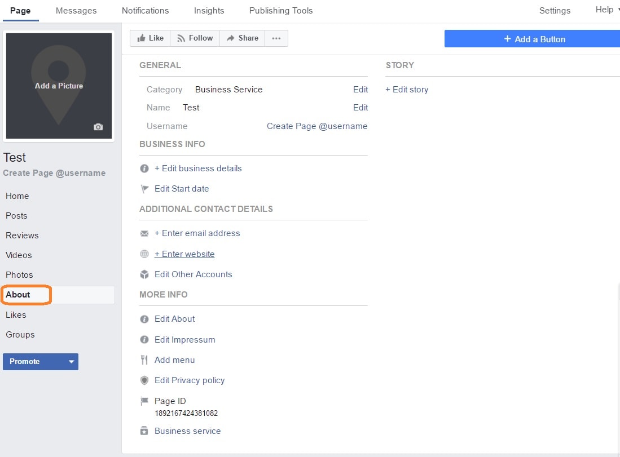Go to the Insights tab

click(209, 11)
